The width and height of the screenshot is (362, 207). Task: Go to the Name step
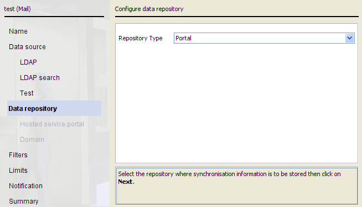tap(18, 31)
